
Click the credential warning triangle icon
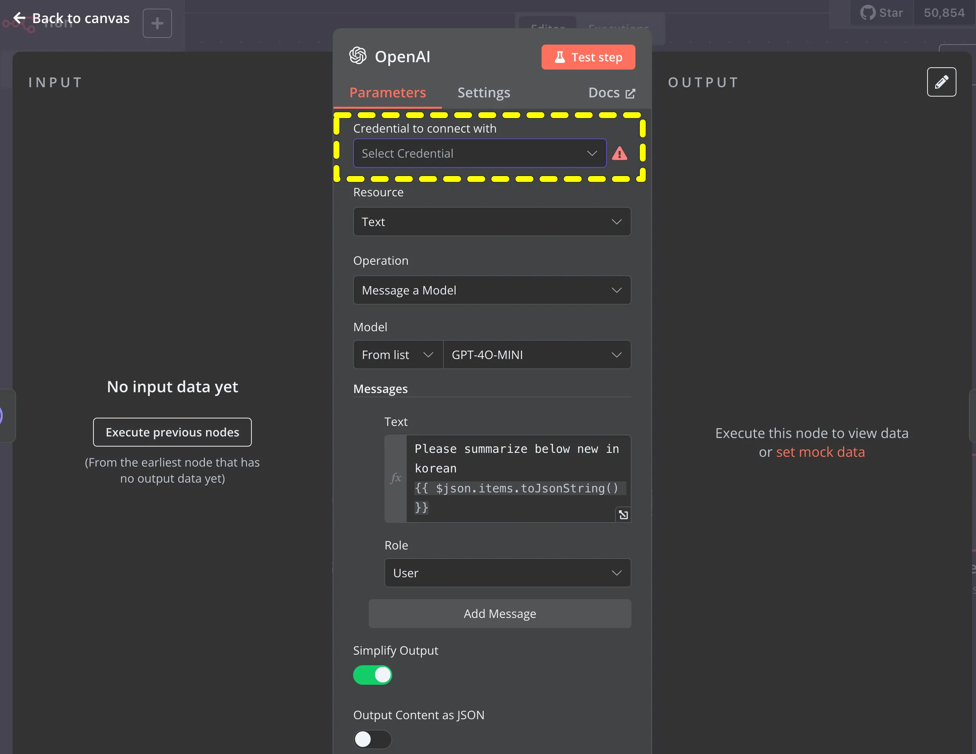point(620,153)
